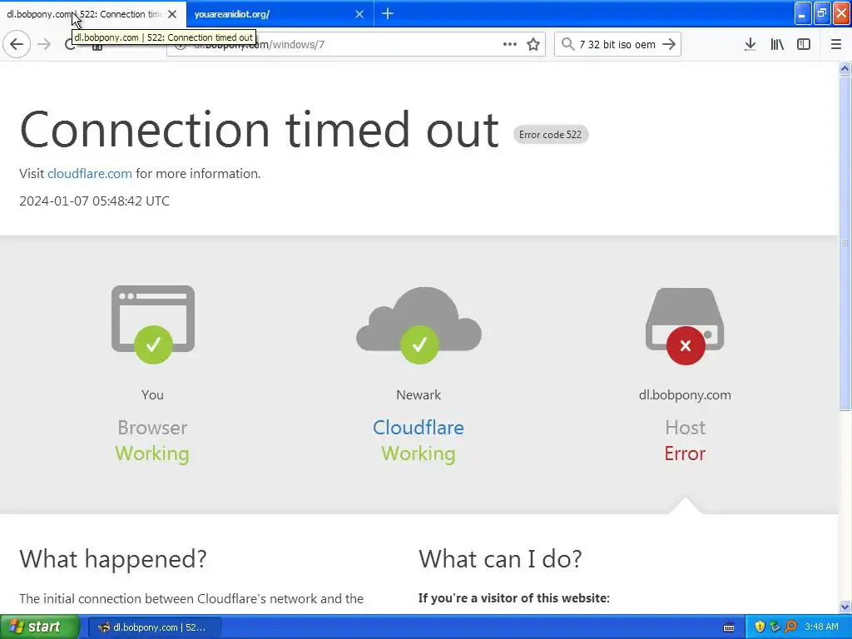This screenshot has height=639, width=852.
Task: Submit search with the go arrow
Action: pos(670,44)
